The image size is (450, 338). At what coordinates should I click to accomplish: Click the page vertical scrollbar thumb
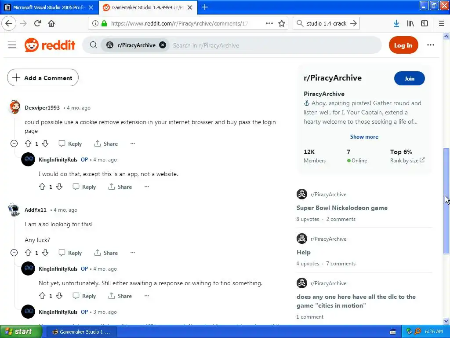(x=446, y=201)
